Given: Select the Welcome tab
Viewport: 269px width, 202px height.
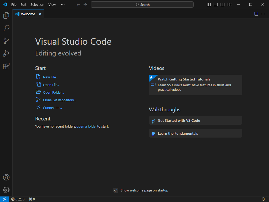Looking at the screenshot, I should click(28, 14).
